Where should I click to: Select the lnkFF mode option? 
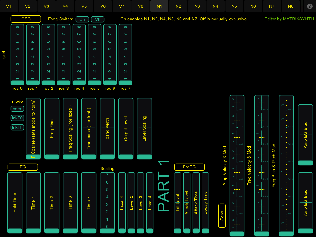(17, 127)
